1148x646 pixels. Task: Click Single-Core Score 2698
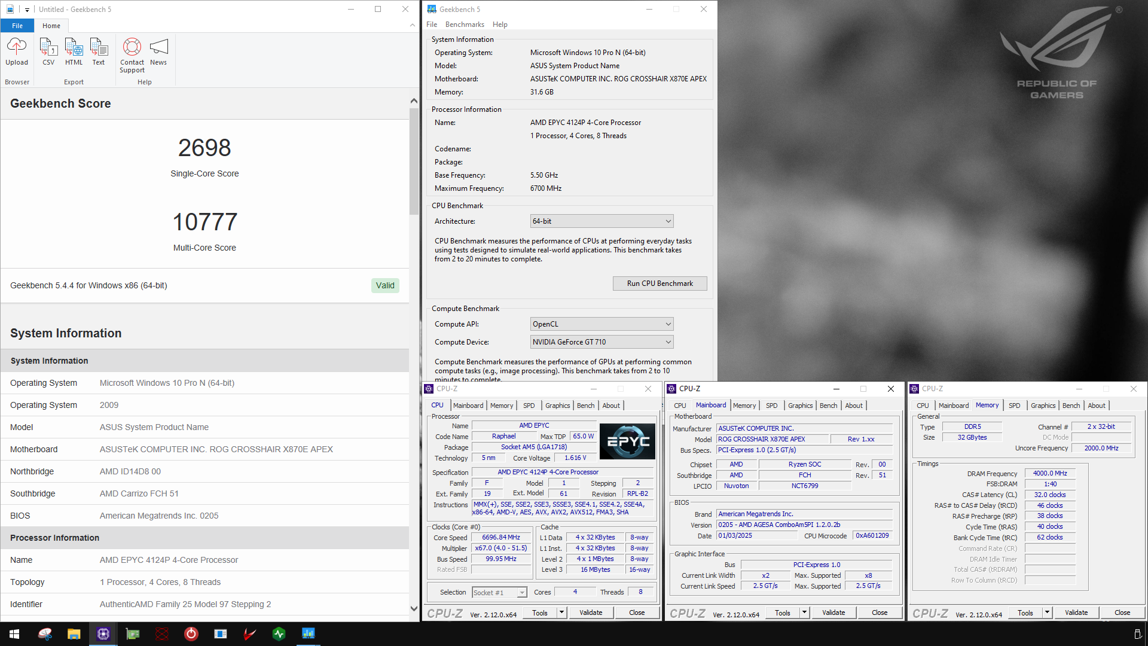click(x=204, y=148)
